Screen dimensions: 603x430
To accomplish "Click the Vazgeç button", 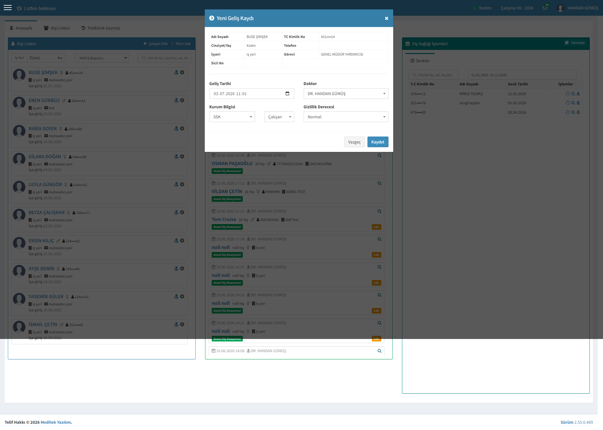I will coord(354,142).
